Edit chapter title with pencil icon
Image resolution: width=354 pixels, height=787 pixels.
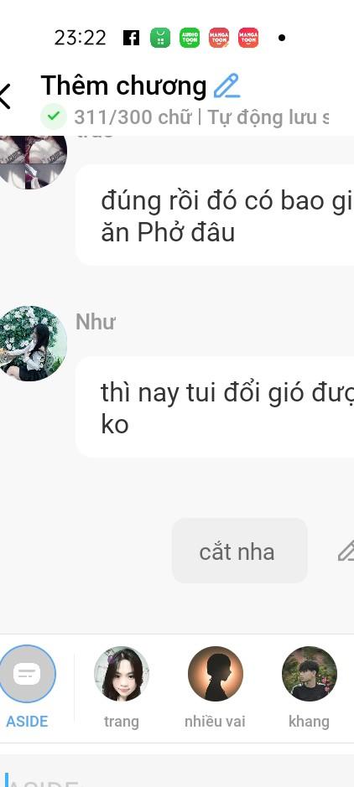pos(226,85)
